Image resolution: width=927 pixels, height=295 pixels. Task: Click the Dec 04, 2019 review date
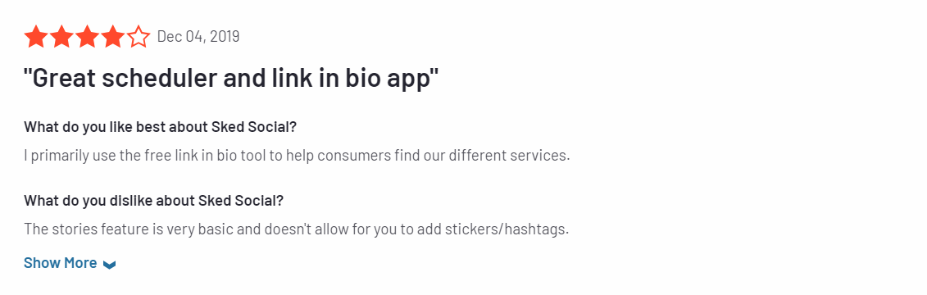198,37
